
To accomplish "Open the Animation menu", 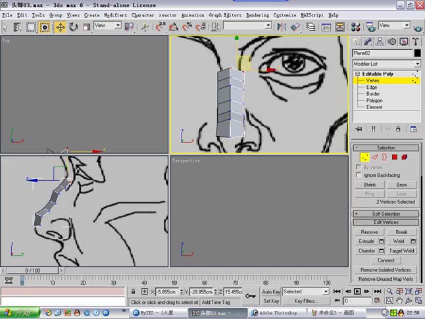I will [x=193, y=15].
